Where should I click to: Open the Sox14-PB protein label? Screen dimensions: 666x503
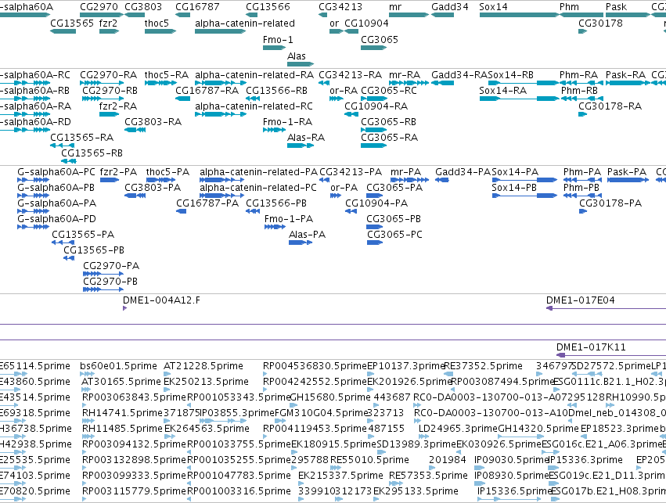click(514, 188)
